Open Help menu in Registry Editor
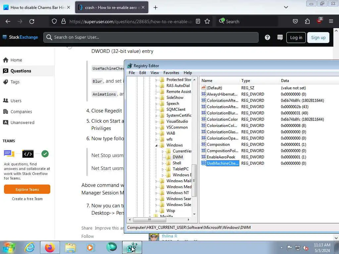Screen dimensions: 339x254 188,73
